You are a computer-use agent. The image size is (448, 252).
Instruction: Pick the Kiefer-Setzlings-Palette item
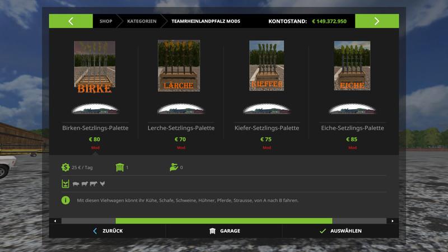(267, 128)
